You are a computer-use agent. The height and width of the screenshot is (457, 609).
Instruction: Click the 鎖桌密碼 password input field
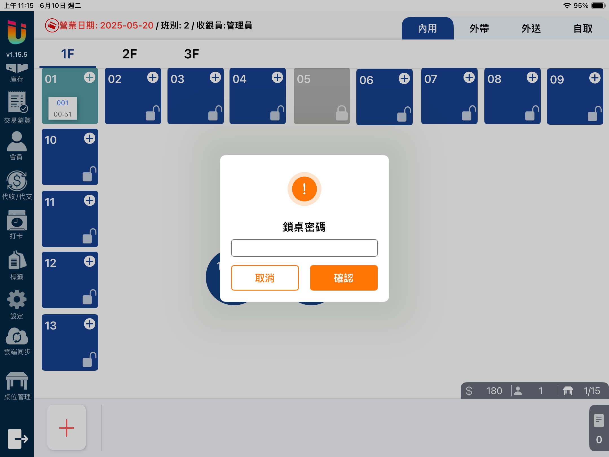(304, 248)
